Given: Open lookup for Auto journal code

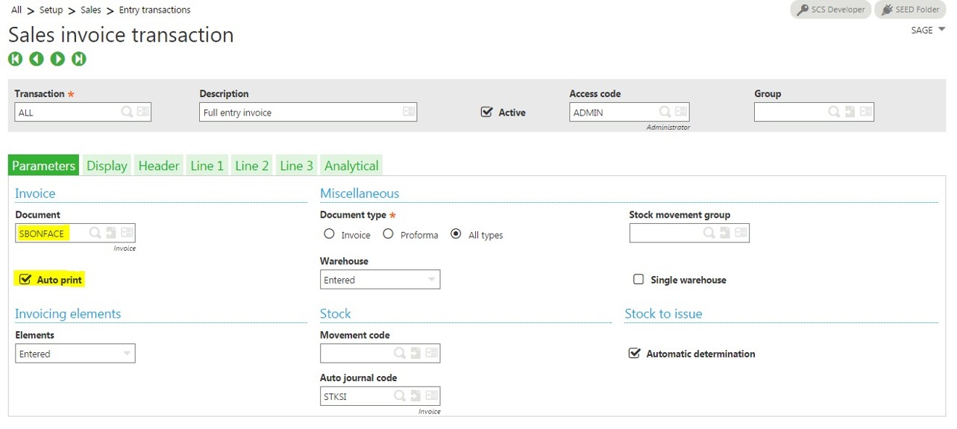Looking at the screenshot, I should tap(400, 396).
